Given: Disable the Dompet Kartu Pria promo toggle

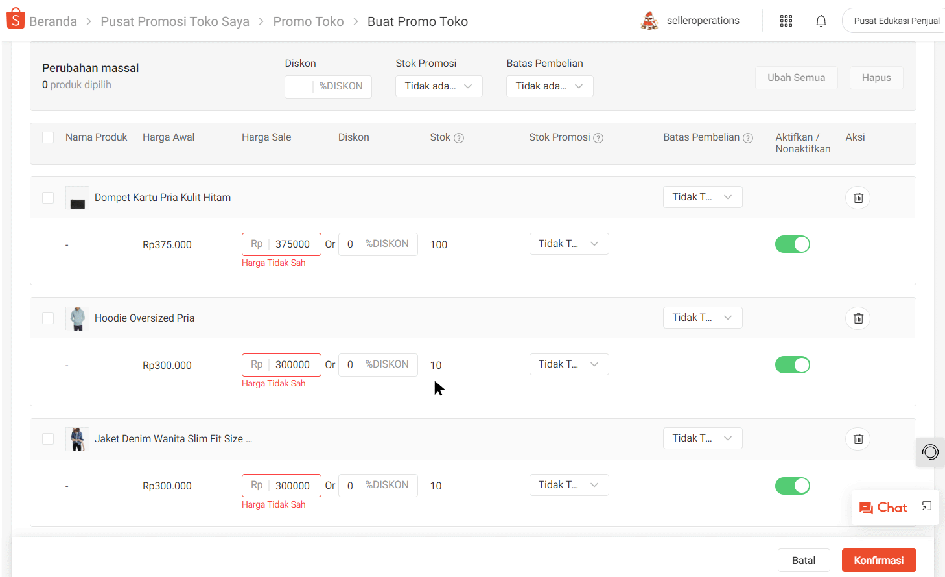Looking at the screenshot, I should coord(792,244).
